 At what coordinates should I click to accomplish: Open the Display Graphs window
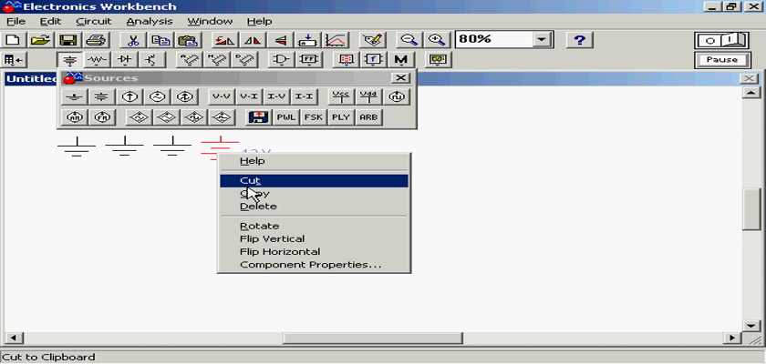(336, 40)
